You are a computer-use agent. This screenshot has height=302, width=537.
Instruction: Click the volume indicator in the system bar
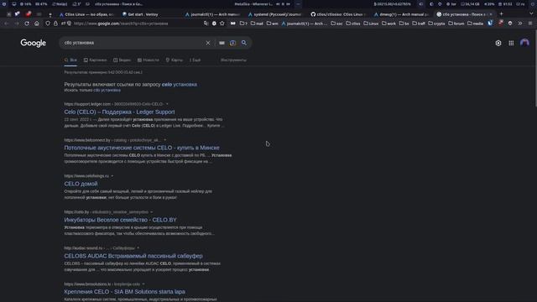tap(489, 4)
